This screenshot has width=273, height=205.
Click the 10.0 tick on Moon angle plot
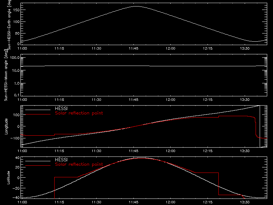click(x=16, y=70)
